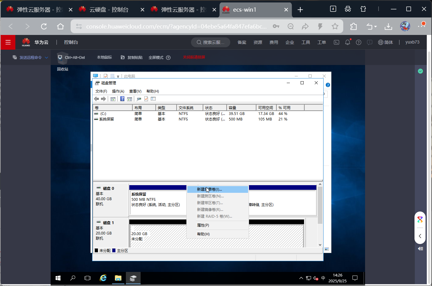The image size is (432, 286).
Task: Open the 工具 header link
Action: 306,42
